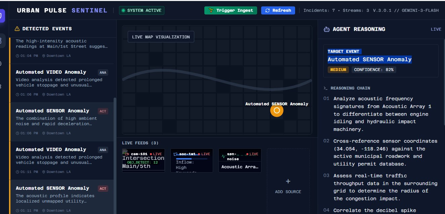Click the Agent Reasoning heading

point(359,29)
